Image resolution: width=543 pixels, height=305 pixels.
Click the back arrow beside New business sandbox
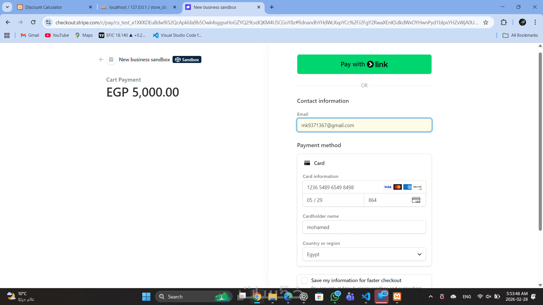click(x=101, y=60)
